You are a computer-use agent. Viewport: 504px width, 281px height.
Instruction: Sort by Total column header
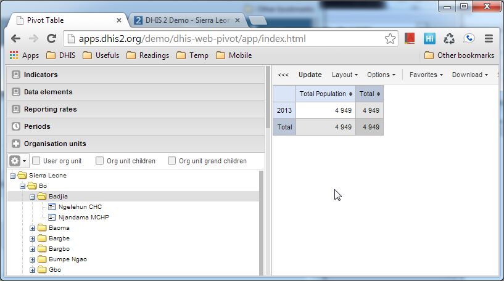click(x=370, y=94)
